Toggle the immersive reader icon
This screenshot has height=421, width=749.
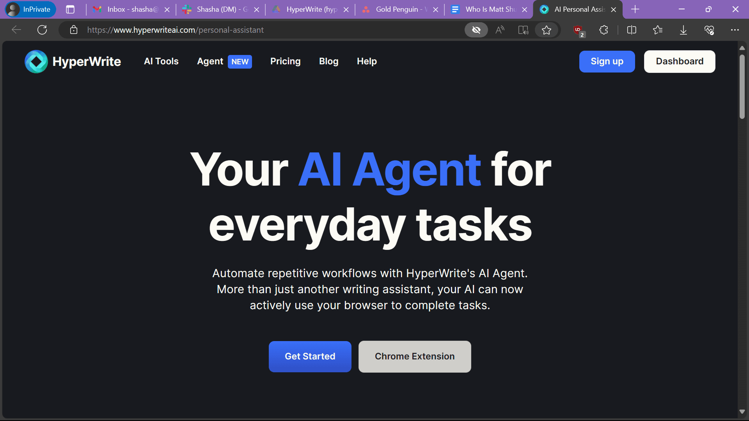523,30
